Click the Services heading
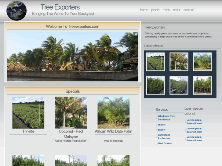The image size is (222, 166). 162,109
